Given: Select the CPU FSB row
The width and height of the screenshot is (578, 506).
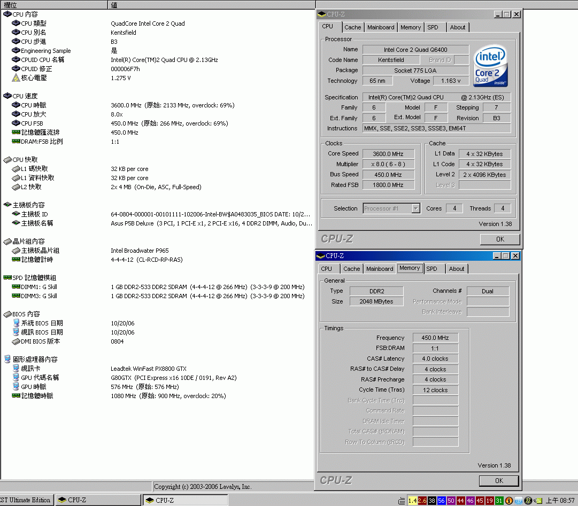Looking at the screenshot, I should click(158, 123).
